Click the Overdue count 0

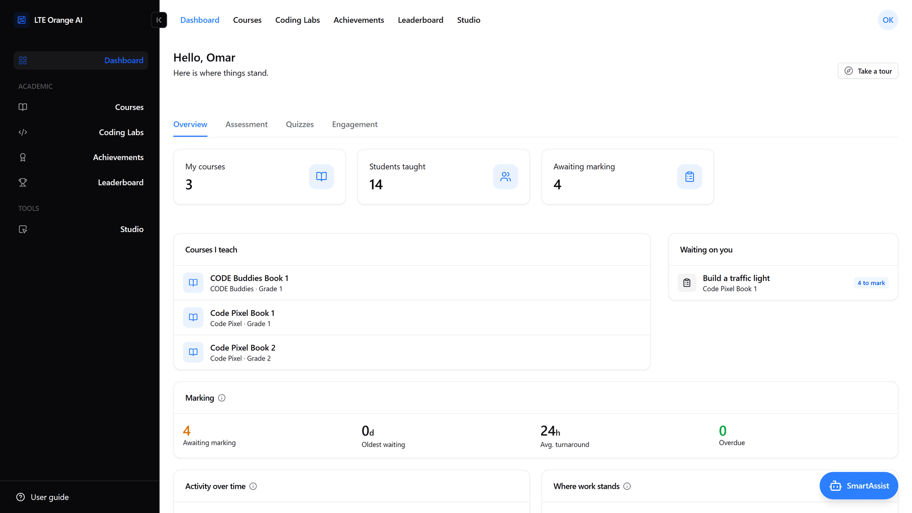pyautogui.click(x=722, y=431)
